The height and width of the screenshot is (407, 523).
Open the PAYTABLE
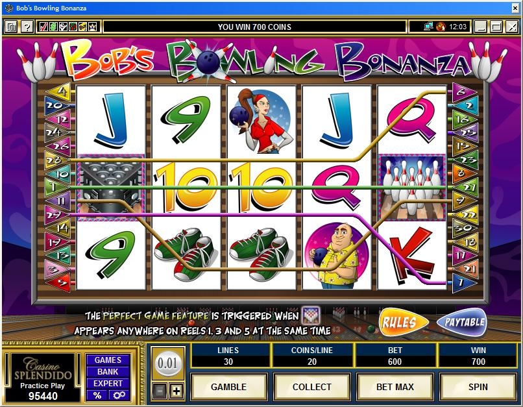click(462, 322)
